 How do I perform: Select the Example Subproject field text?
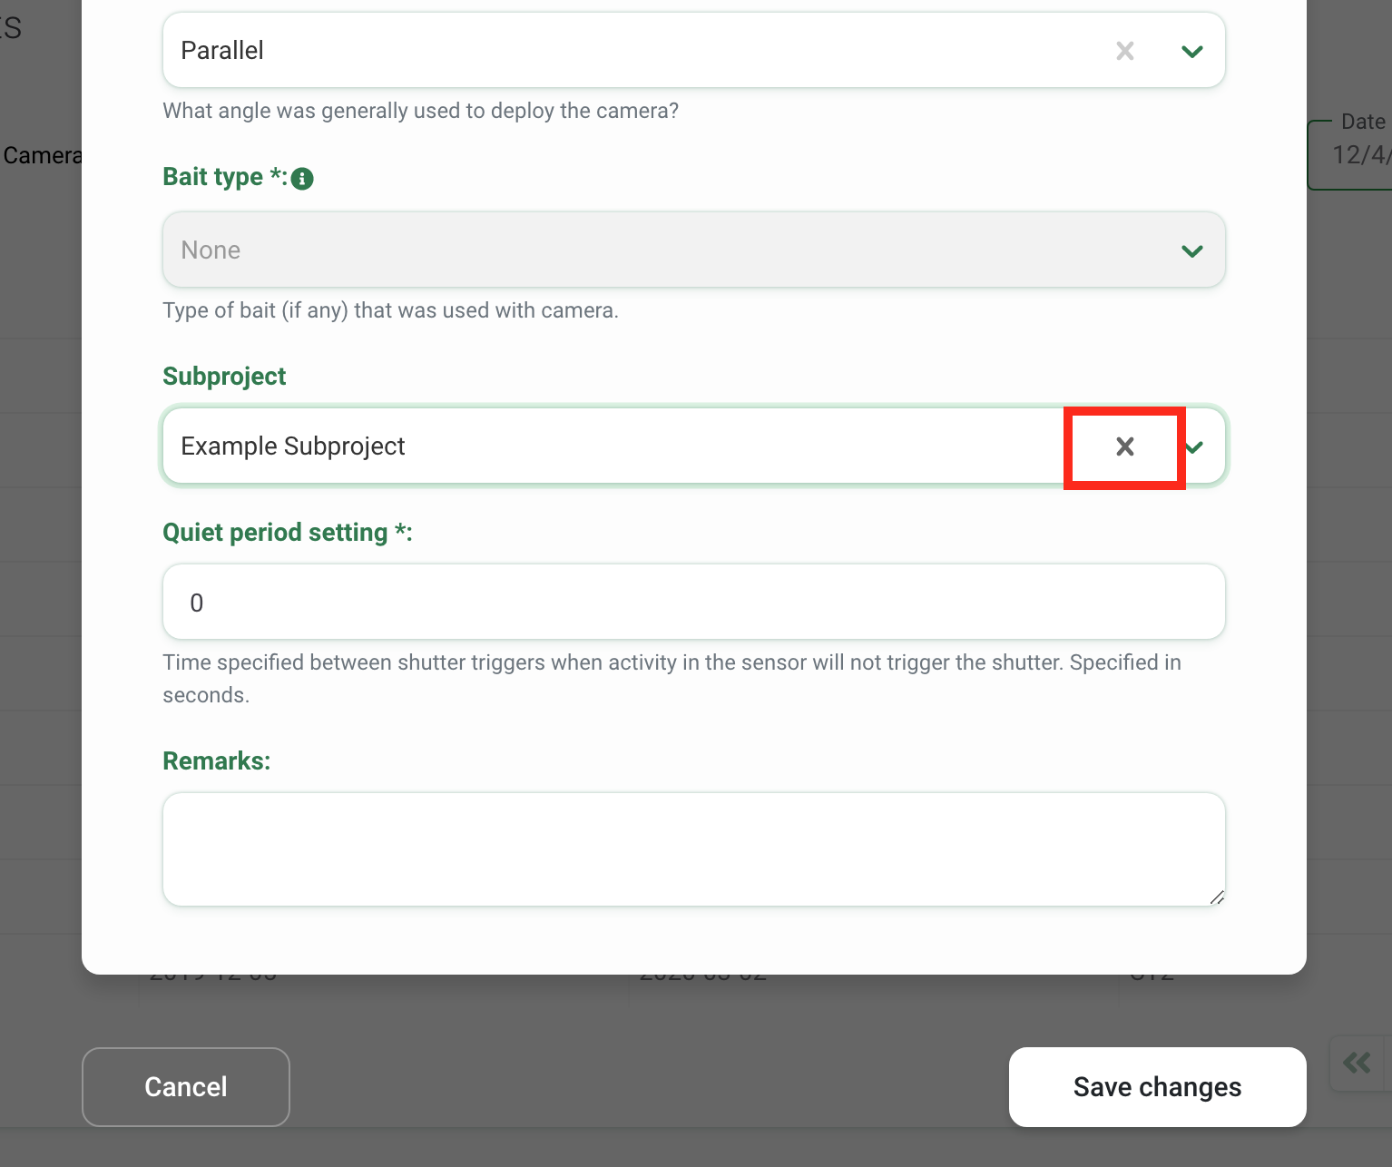293,446
